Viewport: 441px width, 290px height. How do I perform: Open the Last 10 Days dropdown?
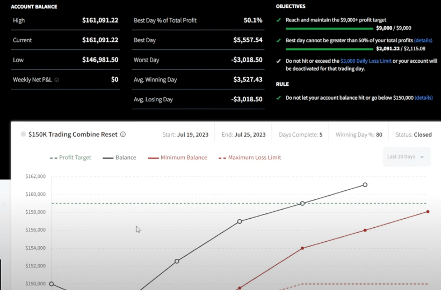click(x=406, y=157)
